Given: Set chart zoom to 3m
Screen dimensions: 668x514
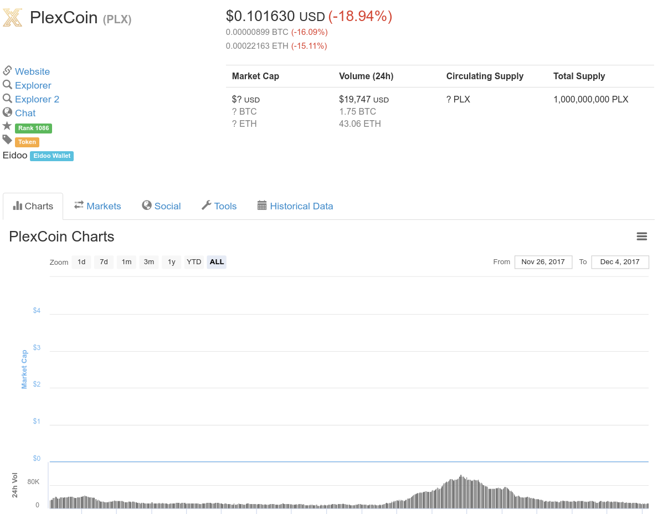Looking at the screenshot, I should [149, 262].
